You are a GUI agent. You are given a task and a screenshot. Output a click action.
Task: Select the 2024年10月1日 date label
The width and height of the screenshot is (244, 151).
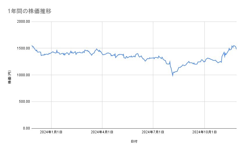205,132
